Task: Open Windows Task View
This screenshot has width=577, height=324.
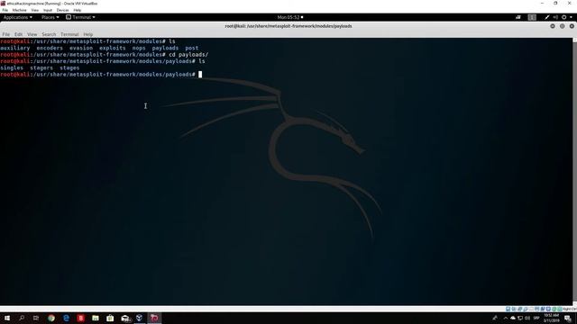Action: tap(36, 318)
